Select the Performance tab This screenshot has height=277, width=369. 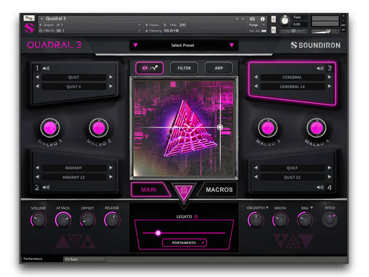(x=42, y=259)
